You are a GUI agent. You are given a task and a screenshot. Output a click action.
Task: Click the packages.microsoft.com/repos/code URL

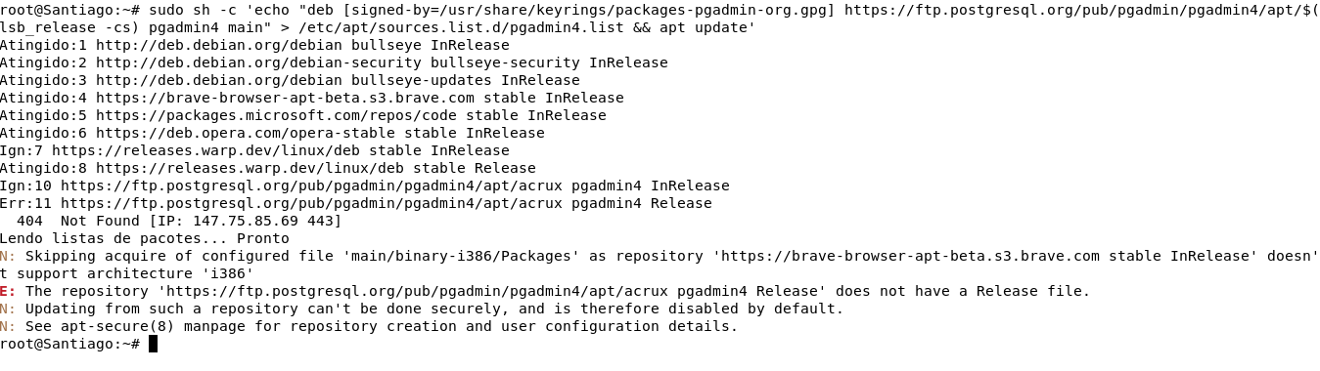coord(276,115)
